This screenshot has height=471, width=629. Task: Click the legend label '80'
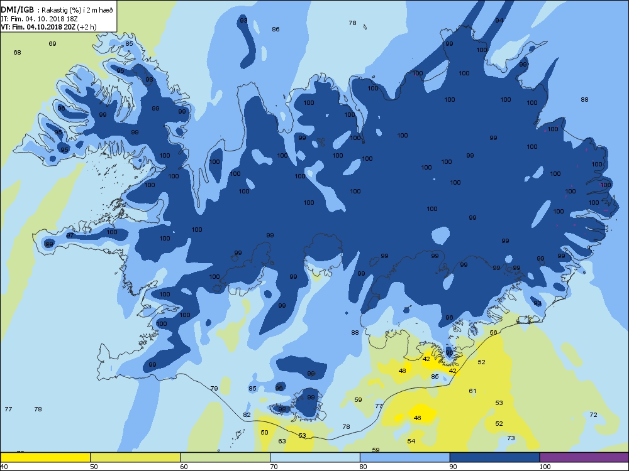364,466
